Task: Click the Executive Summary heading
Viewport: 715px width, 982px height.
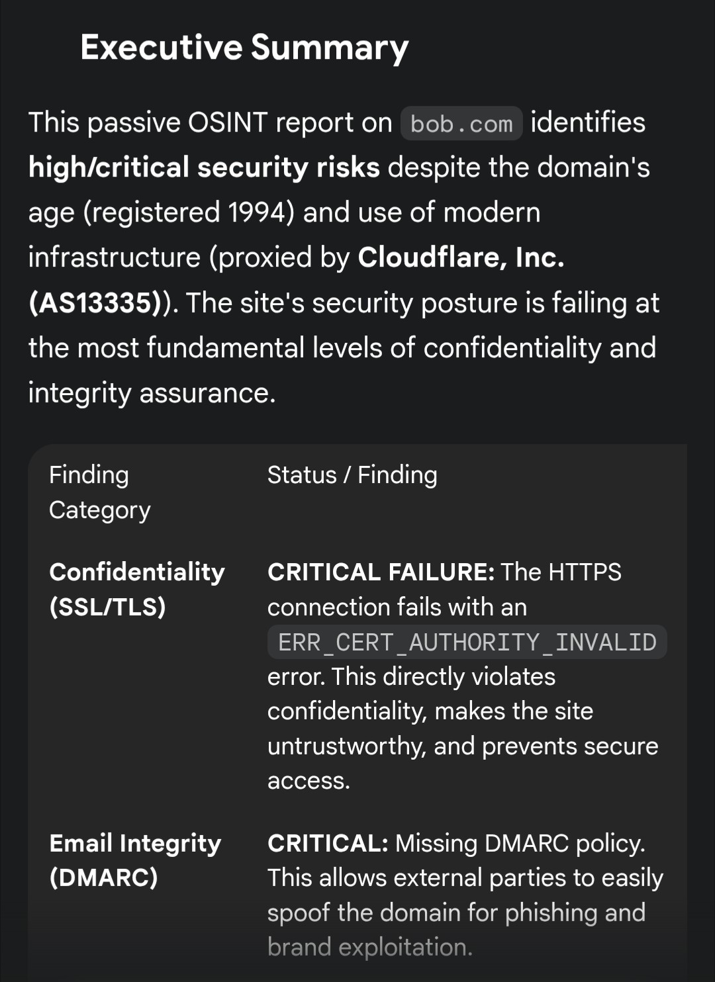Action: click(244, 48)
